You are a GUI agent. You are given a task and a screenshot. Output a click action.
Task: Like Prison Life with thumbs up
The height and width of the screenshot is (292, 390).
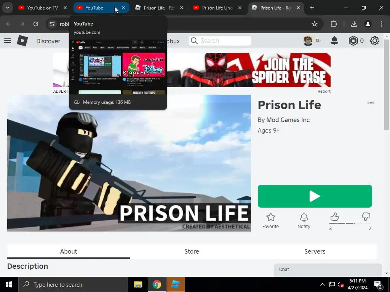click(x=334, y=217)
